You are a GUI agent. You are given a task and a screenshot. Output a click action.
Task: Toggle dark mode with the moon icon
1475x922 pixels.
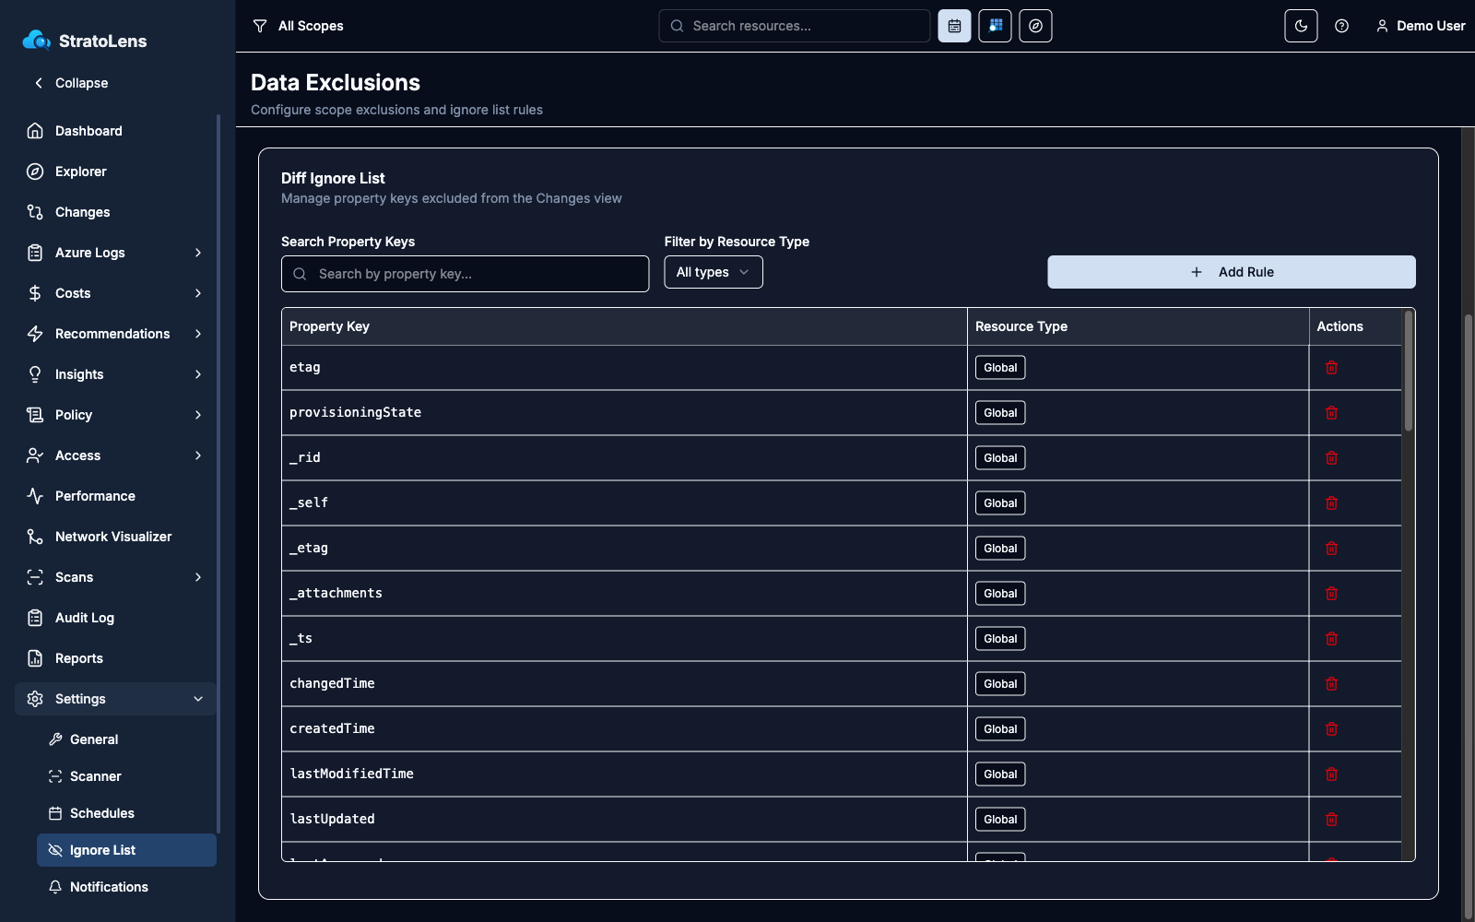point(1301,26)
